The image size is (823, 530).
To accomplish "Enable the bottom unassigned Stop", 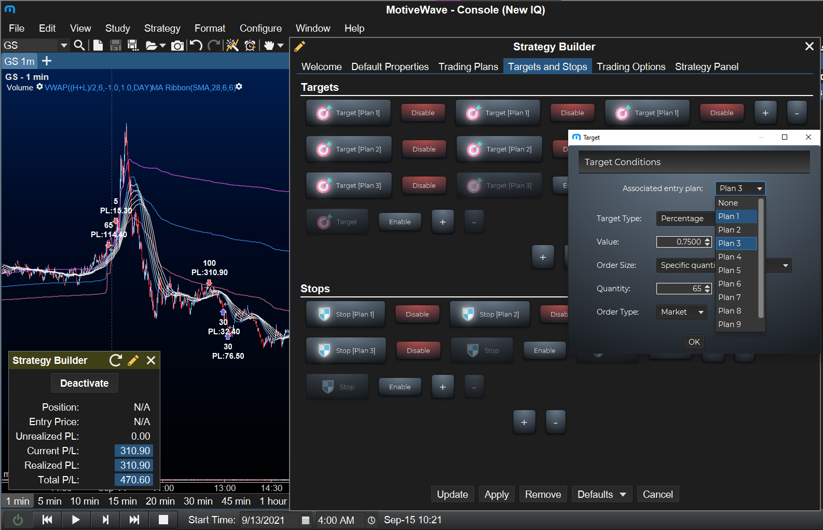I will coord(400,387).
